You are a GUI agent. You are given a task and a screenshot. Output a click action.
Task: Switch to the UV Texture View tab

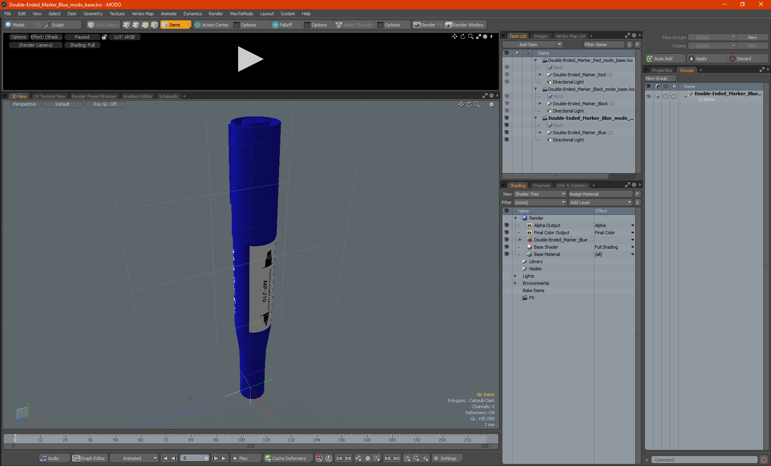[49, 96]
